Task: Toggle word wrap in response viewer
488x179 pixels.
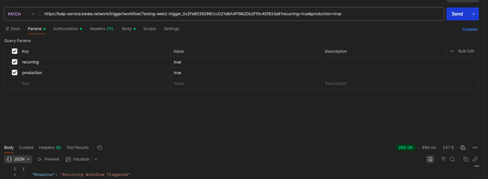Action: pos(430,159)
